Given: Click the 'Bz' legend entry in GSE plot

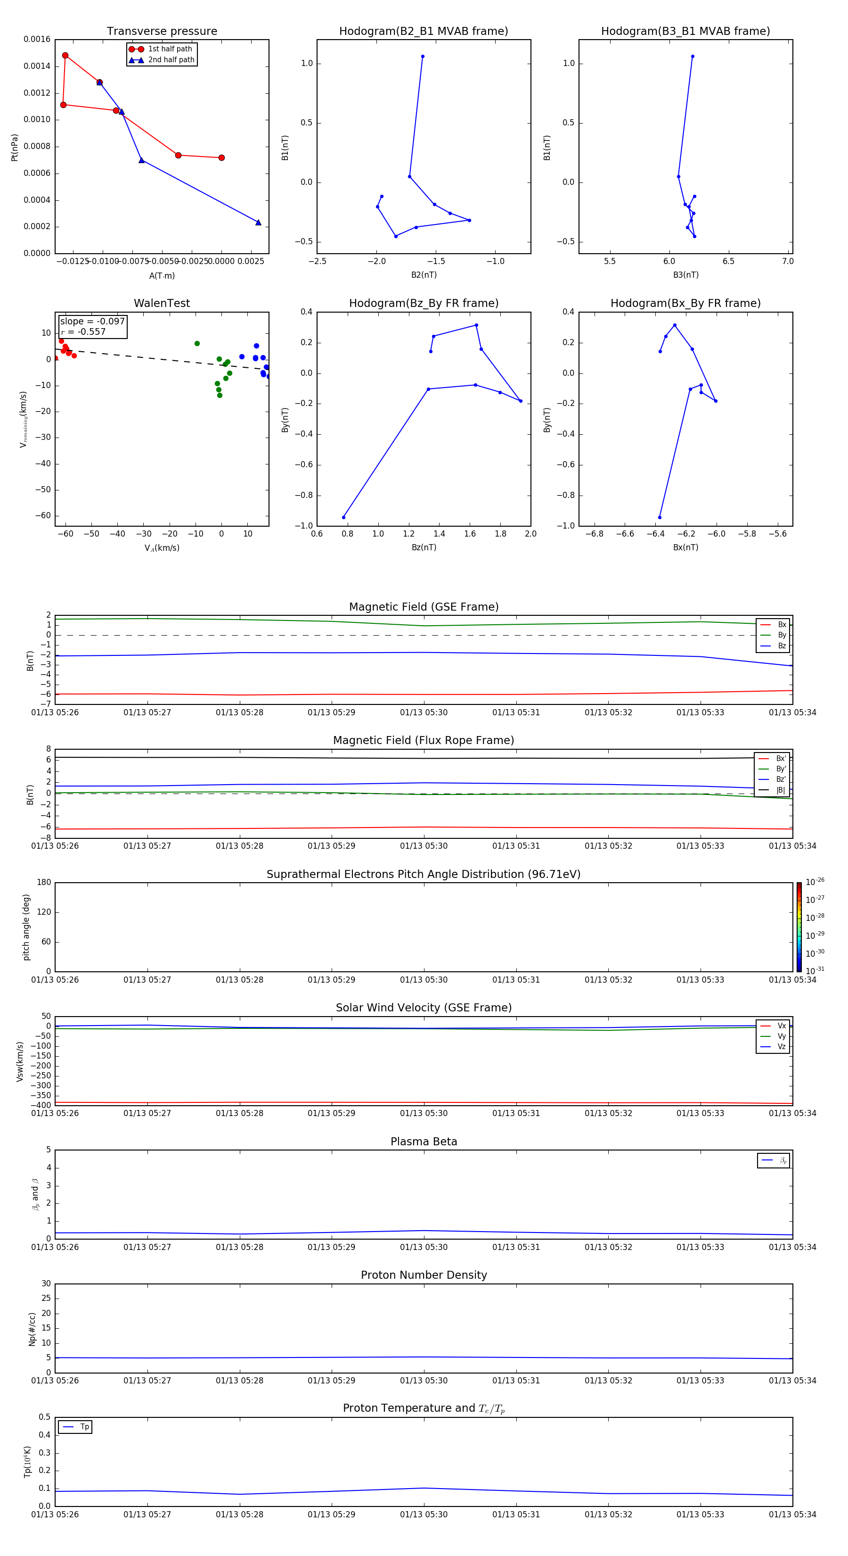Looking at the screenshot, I should coord(773,646).
